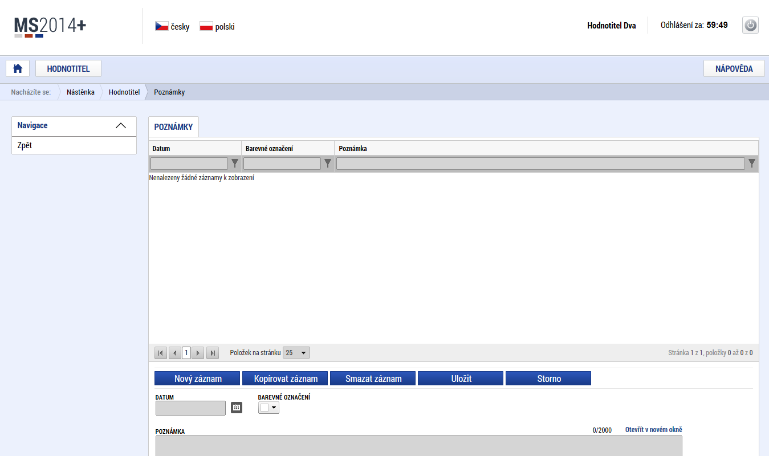
Task: Click the DATUM date input field
Action: (191, 408)
